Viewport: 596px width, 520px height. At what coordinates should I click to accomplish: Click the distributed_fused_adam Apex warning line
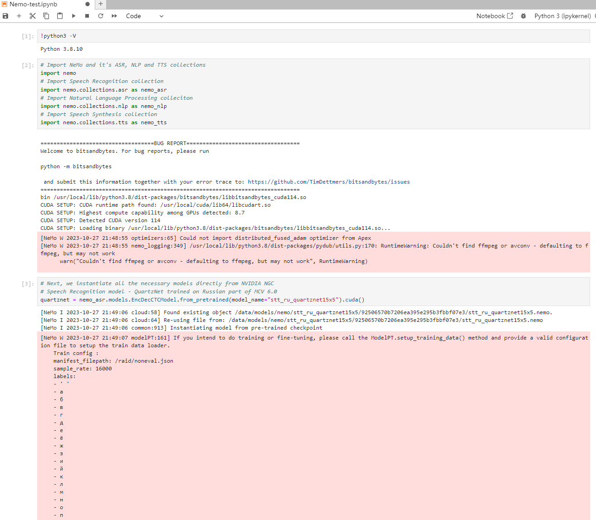point(205,238)
